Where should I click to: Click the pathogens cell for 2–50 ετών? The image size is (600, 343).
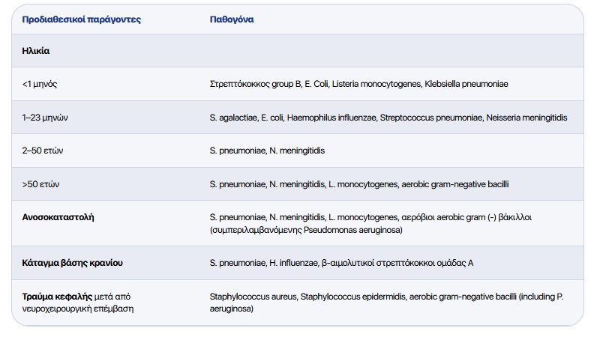pyautogui.click(x=267, y=151)
